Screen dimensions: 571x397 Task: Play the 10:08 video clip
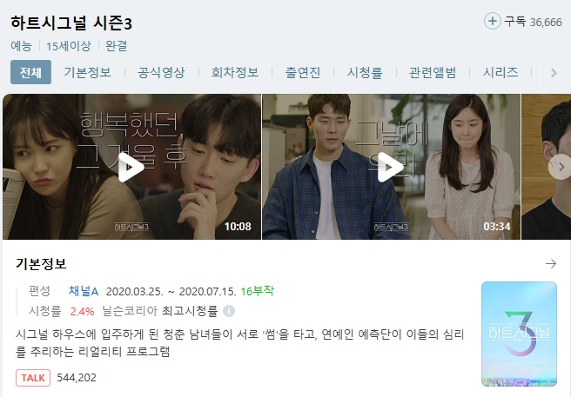[131, 167]
